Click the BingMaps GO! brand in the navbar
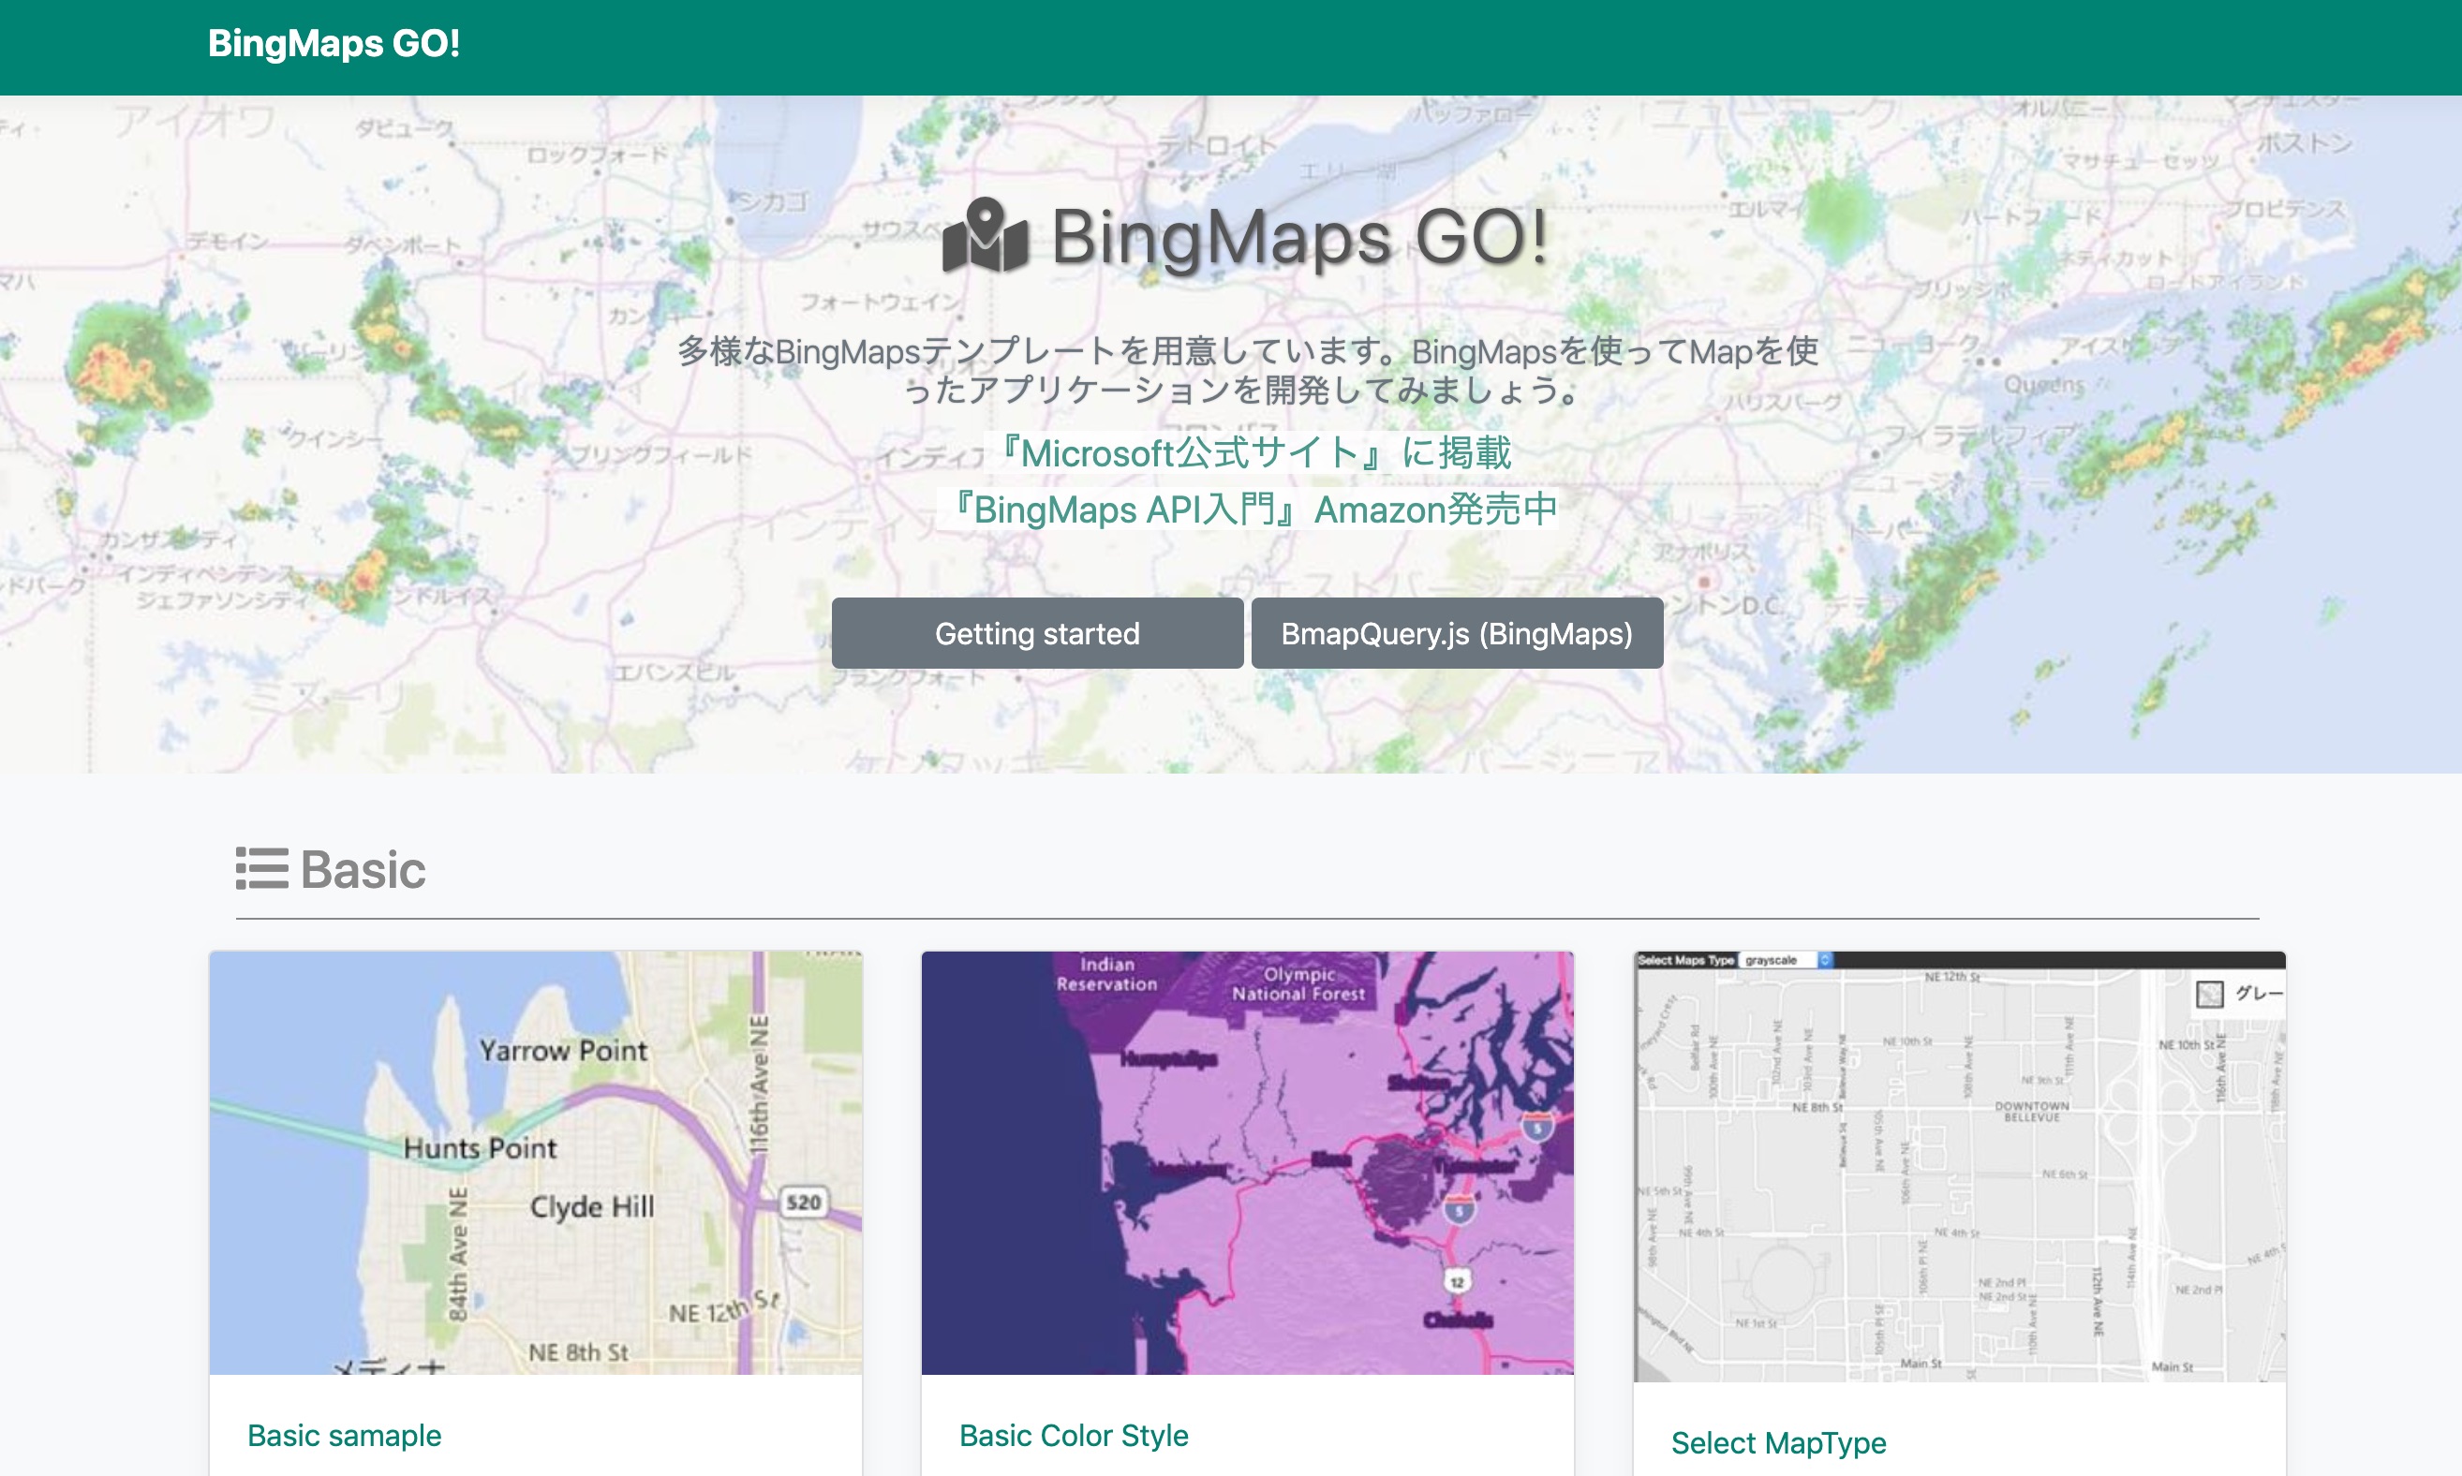2462x1476 pixels. coord(334,45)
